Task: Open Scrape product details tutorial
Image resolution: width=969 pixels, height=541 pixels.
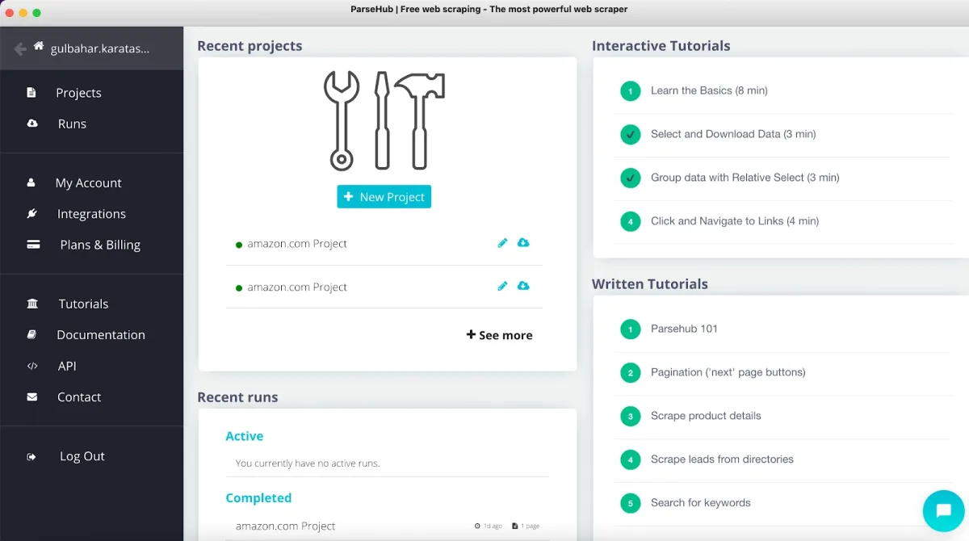Action: (x=706, y=416)
